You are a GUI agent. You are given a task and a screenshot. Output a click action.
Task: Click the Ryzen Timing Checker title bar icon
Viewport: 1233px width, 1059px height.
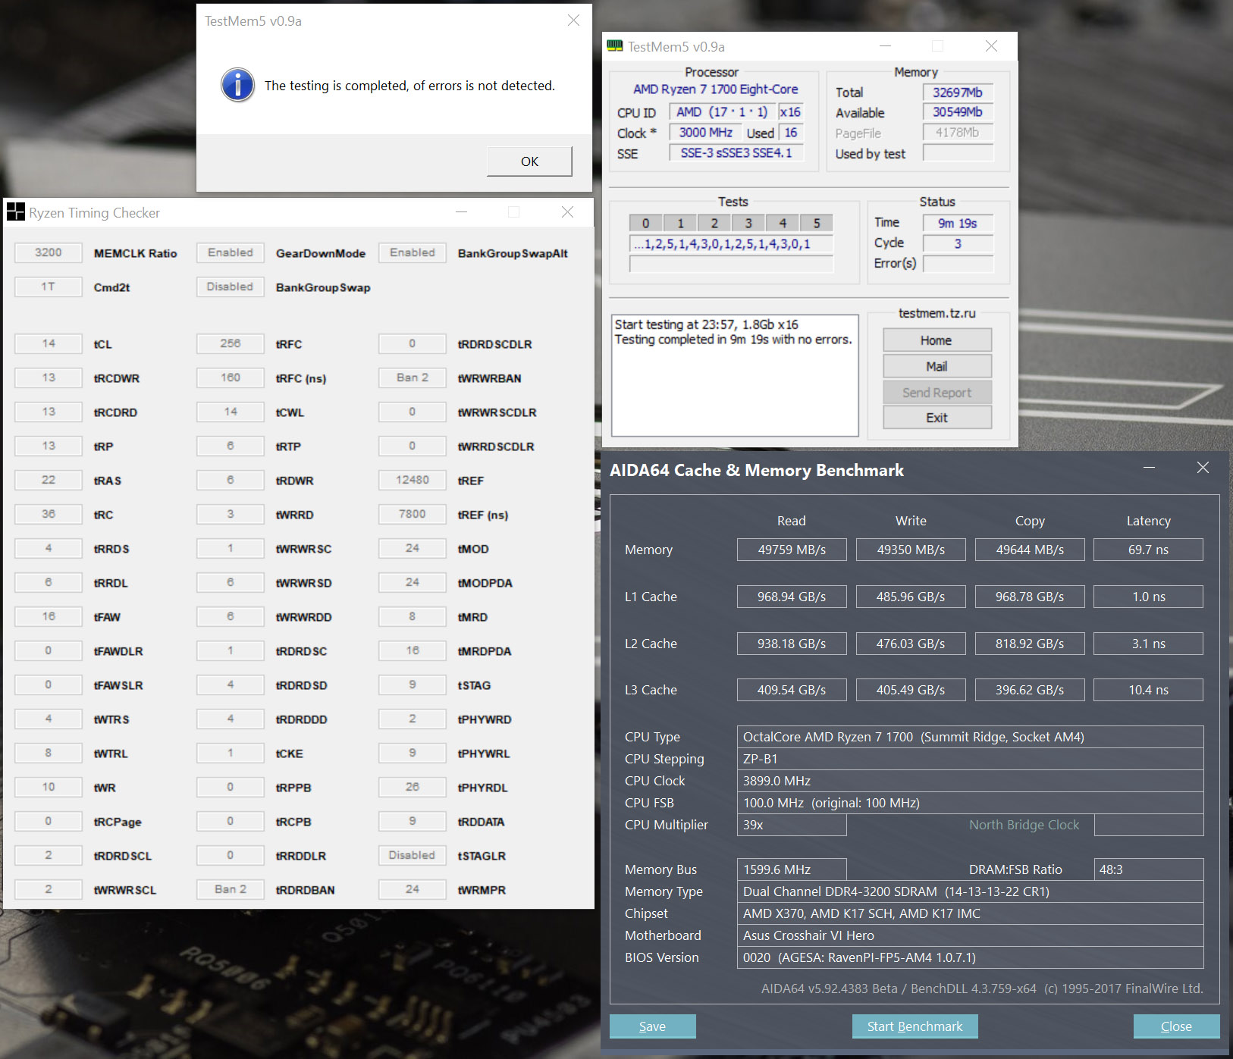tap(15, 212)
